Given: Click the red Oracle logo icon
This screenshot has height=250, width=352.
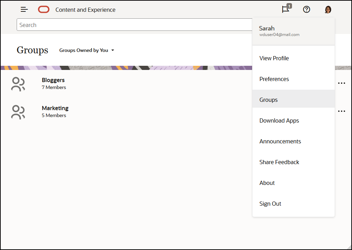Looking at the screenshot, I should [x=44, y=10].
